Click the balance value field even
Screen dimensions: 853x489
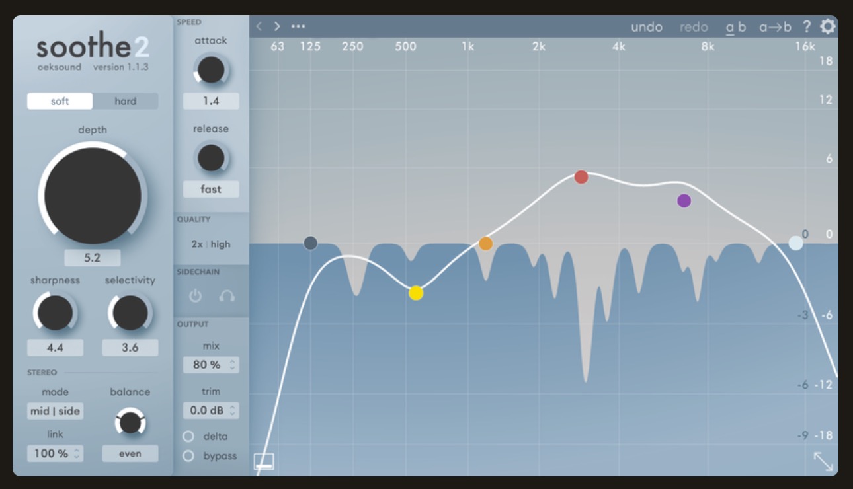(130, 453)
